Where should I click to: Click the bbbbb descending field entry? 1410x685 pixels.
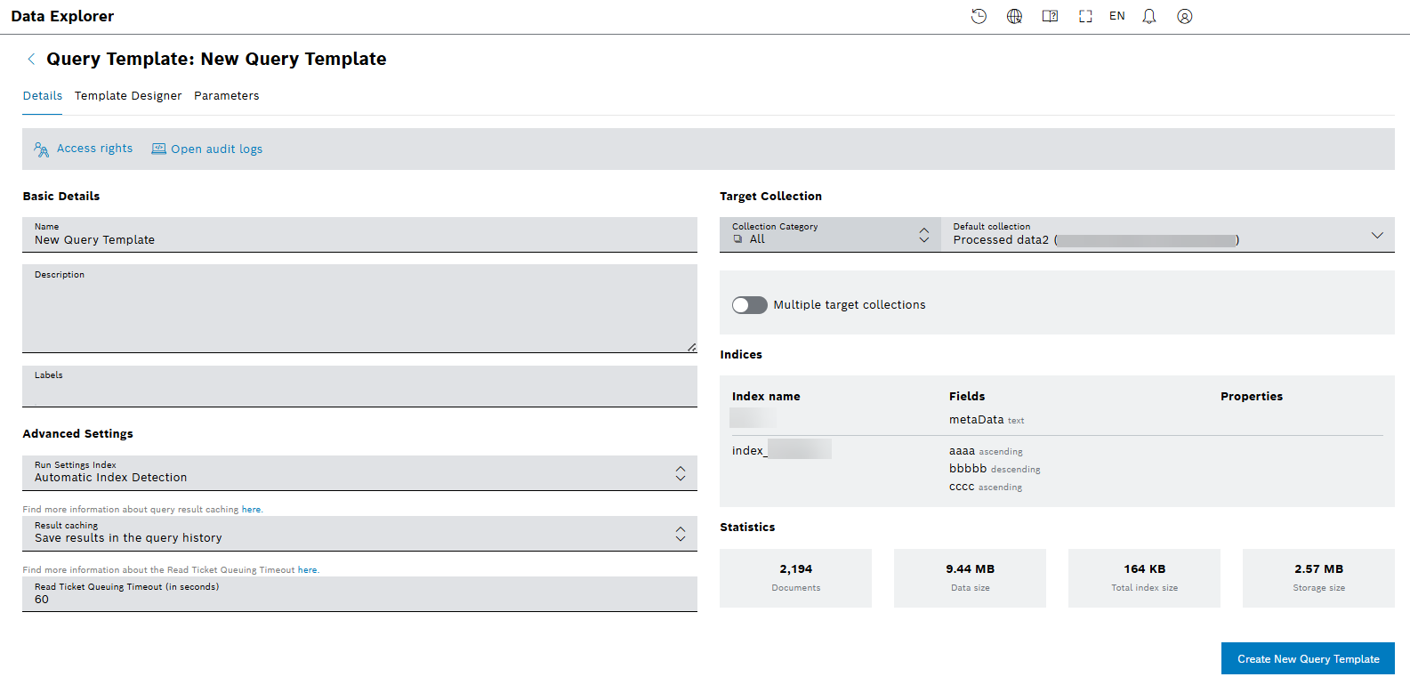(x=995, y=469)
